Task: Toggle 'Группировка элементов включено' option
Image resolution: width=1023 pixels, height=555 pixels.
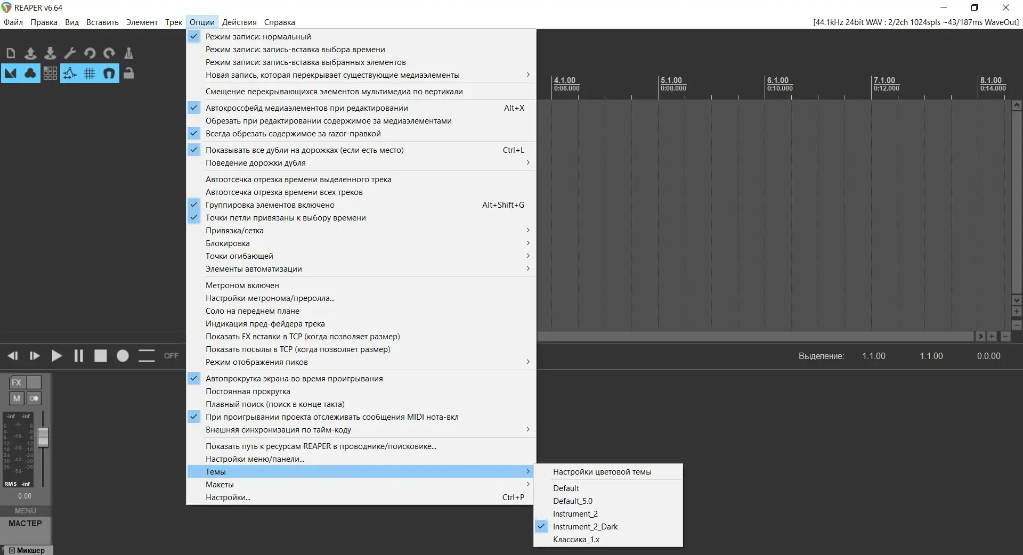Action: 361,205
